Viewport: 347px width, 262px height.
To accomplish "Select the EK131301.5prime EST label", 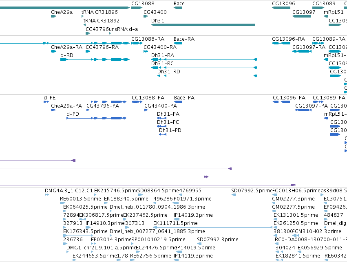I will (296, 216).
